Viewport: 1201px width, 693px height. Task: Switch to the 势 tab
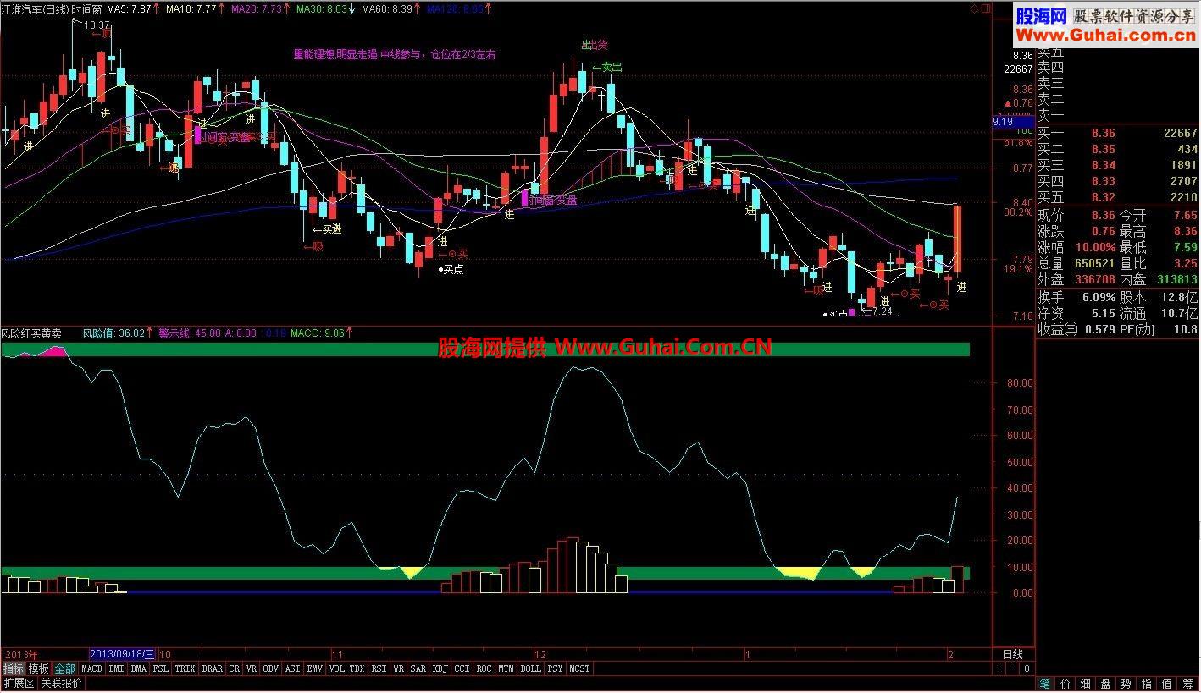(x=1126, y=684)
